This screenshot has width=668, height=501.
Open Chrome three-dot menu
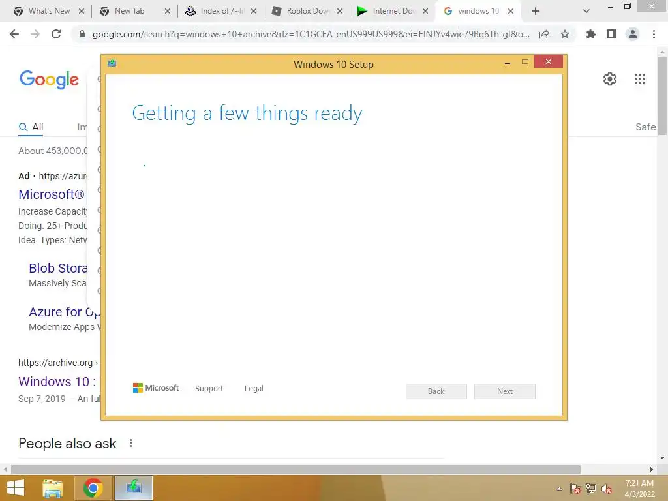tap(654, 34)
